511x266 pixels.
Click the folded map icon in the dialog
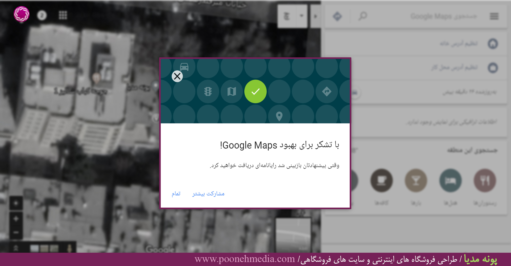pyautogui.click(x=232, y=91)
